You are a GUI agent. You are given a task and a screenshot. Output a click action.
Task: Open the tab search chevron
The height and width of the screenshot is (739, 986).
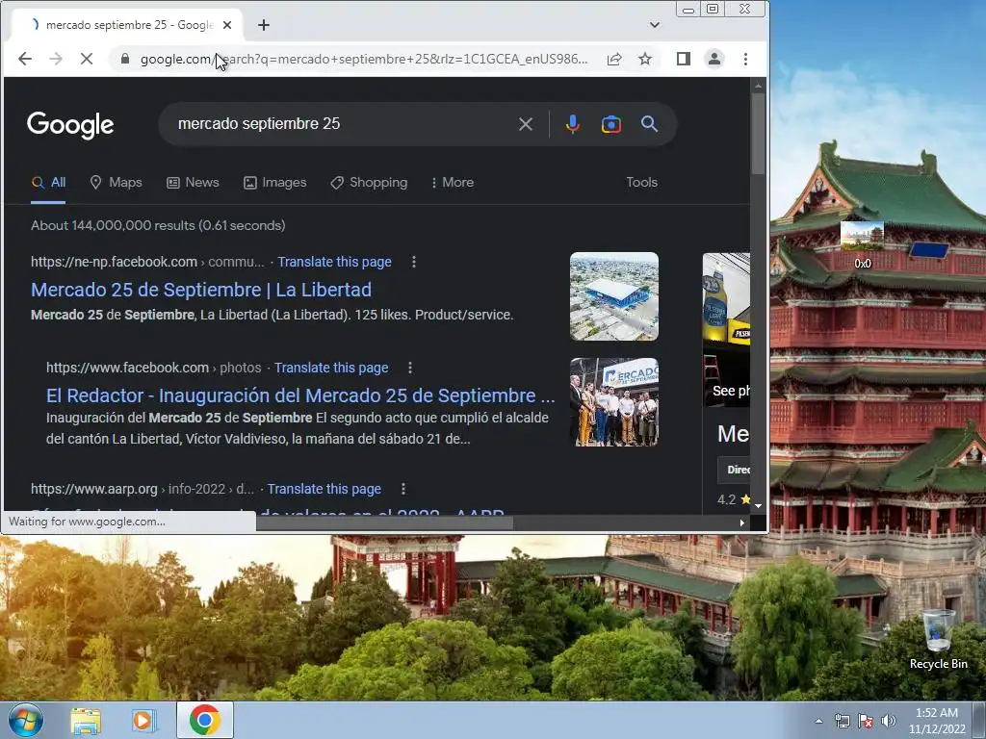(x=655, y=25)
